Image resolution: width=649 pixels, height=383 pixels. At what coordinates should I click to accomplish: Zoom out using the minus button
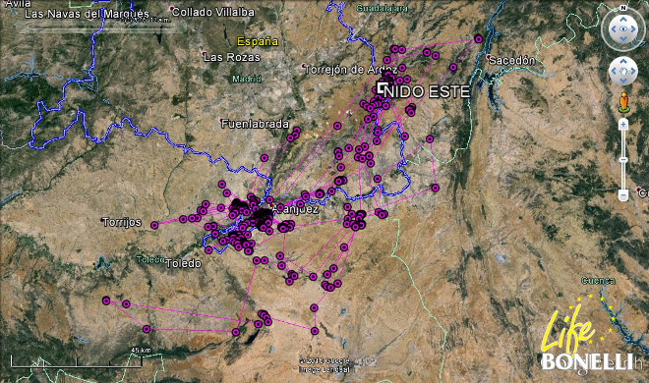(623, 194)
